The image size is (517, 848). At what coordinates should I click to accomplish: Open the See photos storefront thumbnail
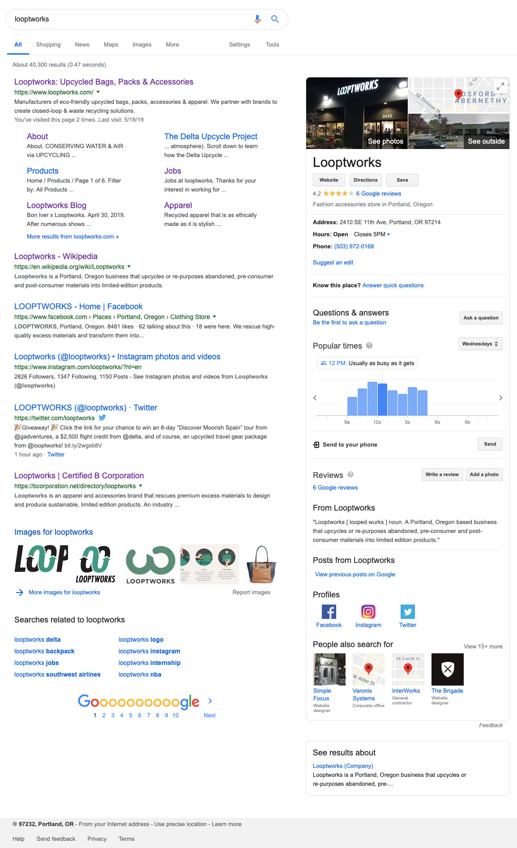pos(357,113)
